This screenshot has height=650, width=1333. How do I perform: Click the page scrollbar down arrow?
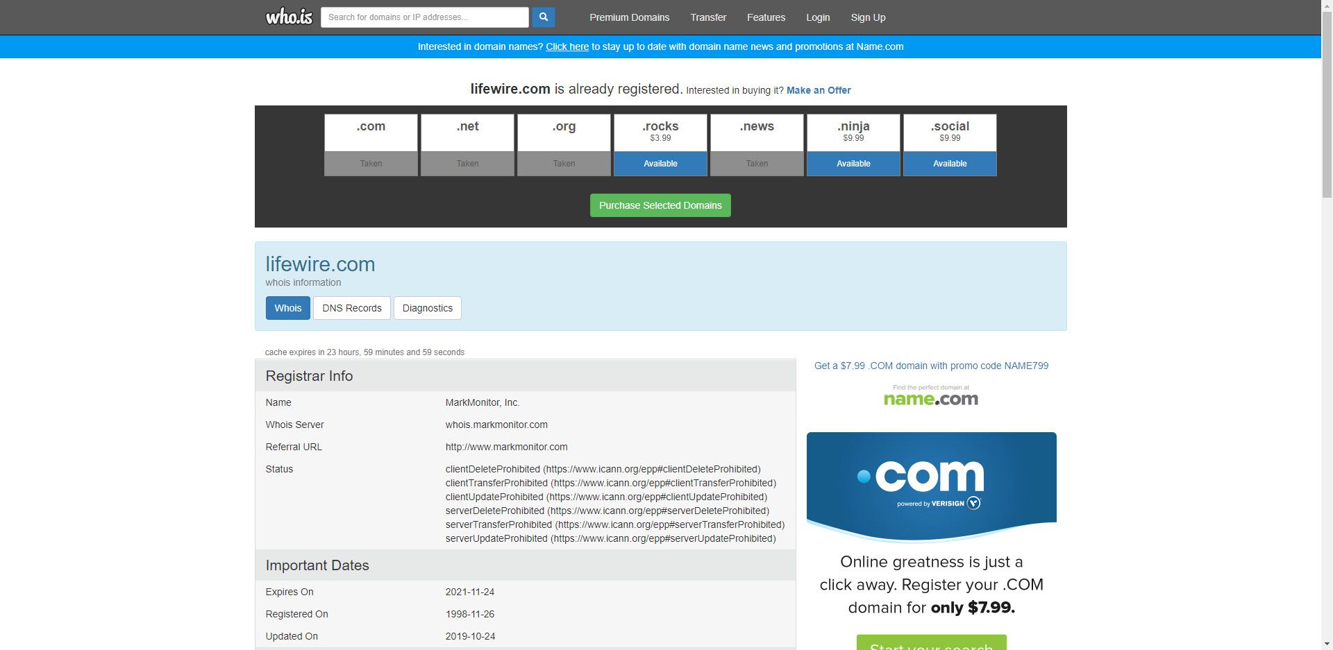pyautogui.click(x=1327, y=644)
